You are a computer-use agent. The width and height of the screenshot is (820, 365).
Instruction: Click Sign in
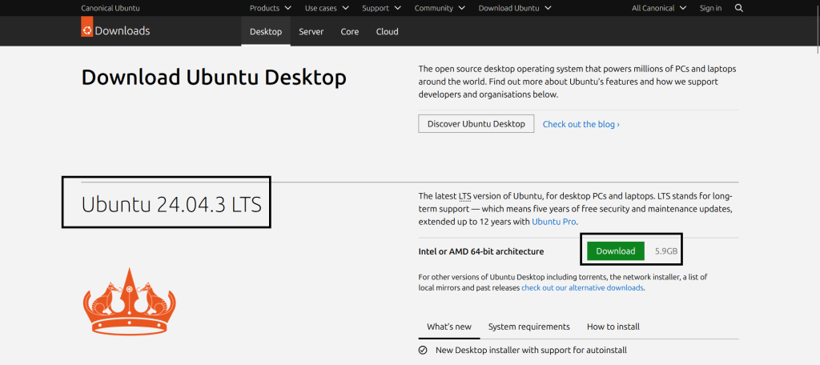click(x=710, y=8)
